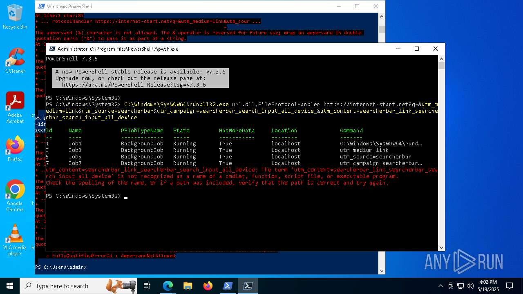Click the 'utm_source=searcherbar' command cell
This screenshot has height=294, width=523.
pos(376,157)
